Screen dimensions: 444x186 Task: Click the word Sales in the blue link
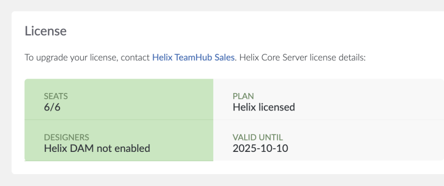224,58
